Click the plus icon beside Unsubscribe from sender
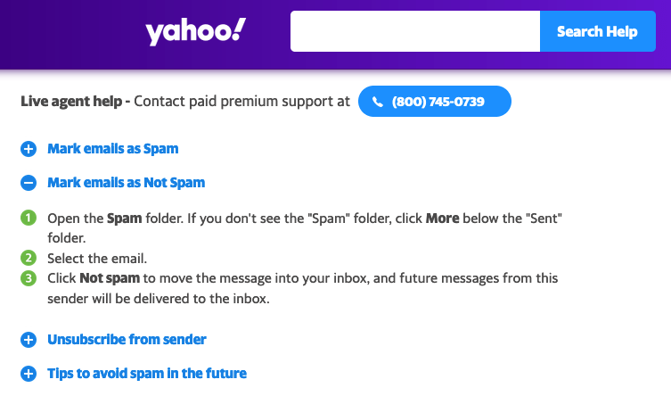The height and width of the screenshot is (396, 671). tap(29, 340)
